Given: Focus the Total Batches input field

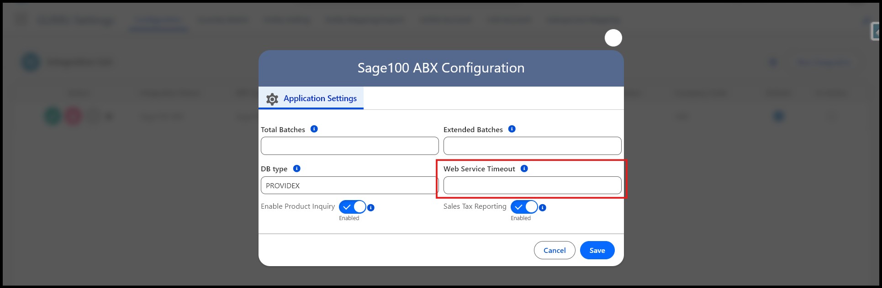Looking at the screenshot, I should 349,146.
